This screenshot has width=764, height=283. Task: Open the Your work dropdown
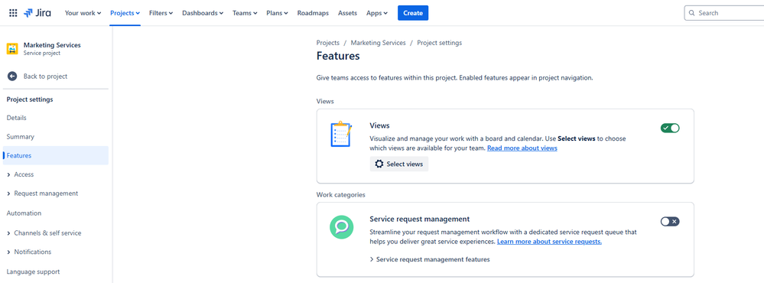coord(83,13)
